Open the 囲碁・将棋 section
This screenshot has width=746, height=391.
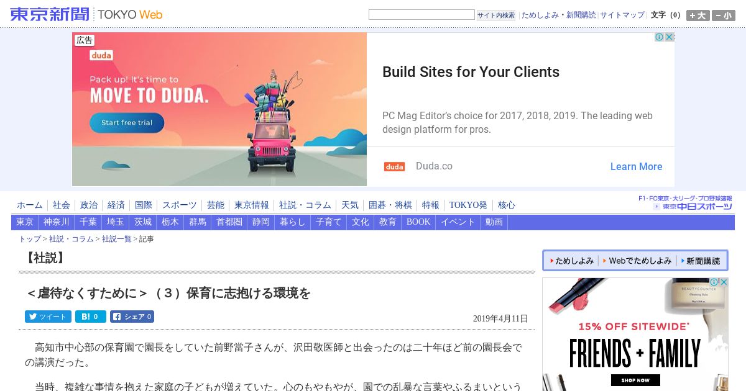(x=390, y=205)
